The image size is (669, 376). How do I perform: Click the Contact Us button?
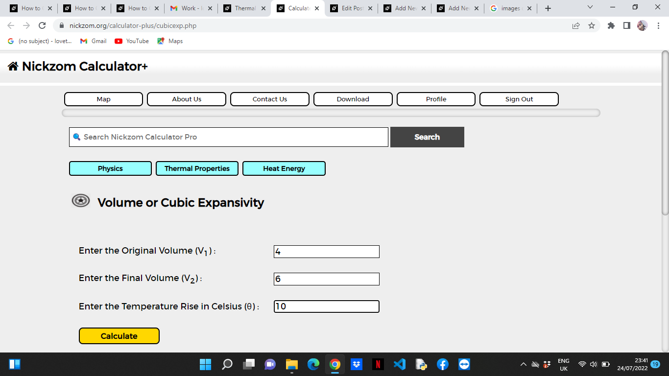pyautogui.click(x=270, y=99)
